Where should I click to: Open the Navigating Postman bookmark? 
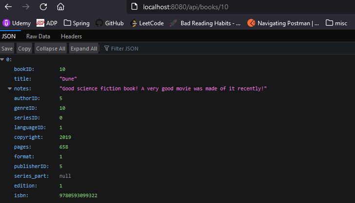point(283,23)
